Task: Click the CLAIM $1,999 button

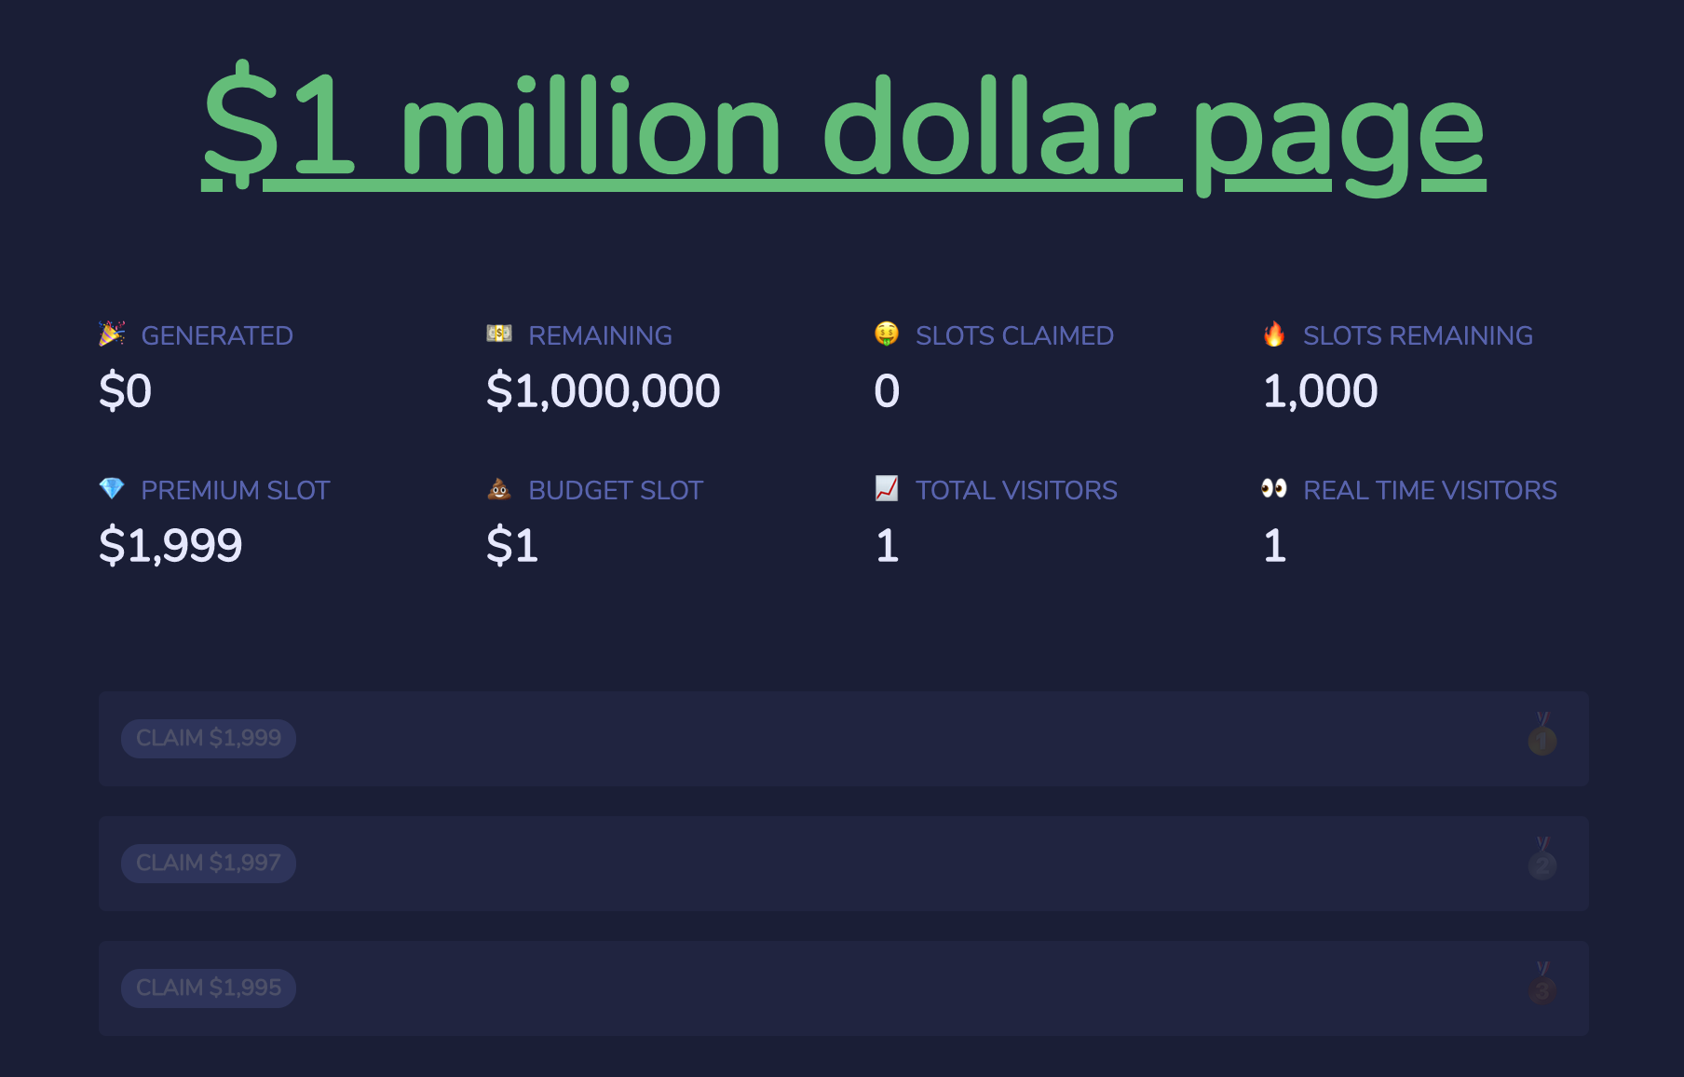Action: click(x=209, y=738)
